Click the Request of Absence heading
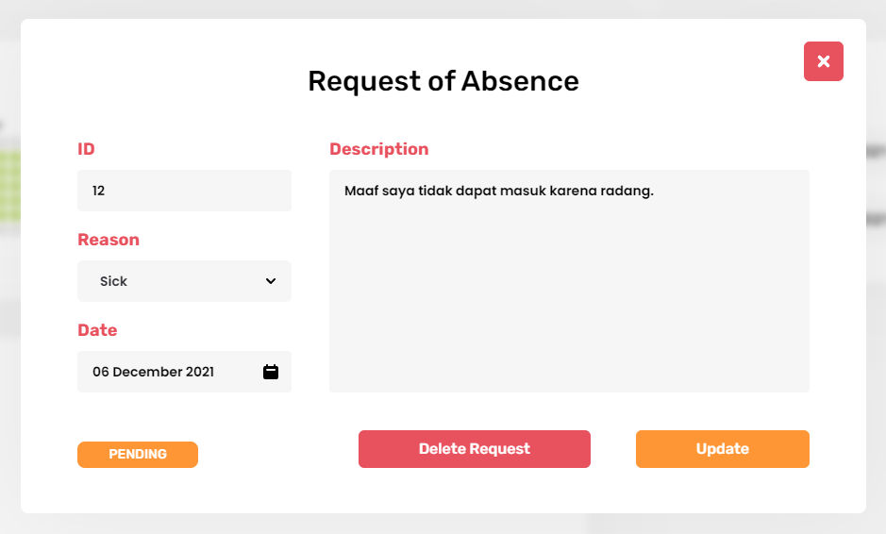 pos(443,81)
